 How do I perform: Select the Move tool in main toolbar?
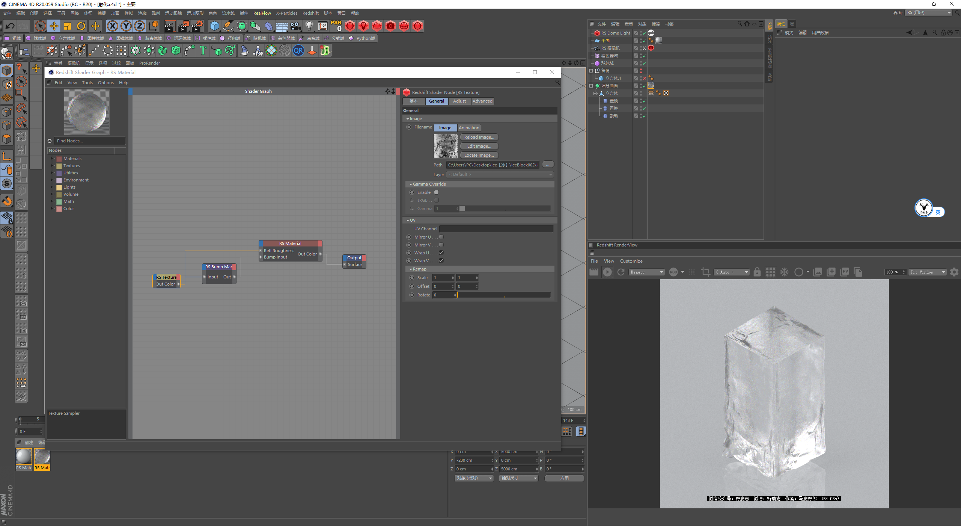coord(54,26)
